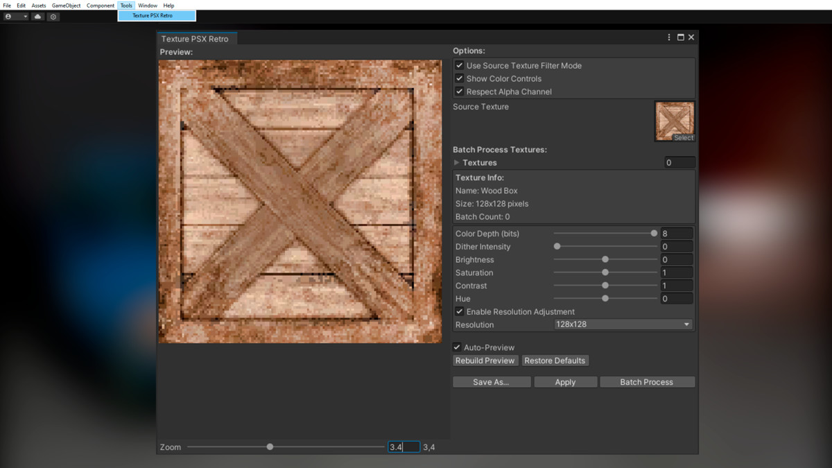The height and width of the screenshot is (468, 832).
Task: Click the Rebuild Preview button
Action: [485, 361]
